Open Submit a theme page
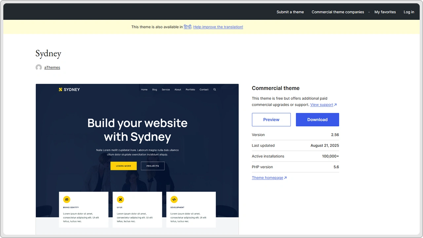423x238 pixels. point(290,12)
